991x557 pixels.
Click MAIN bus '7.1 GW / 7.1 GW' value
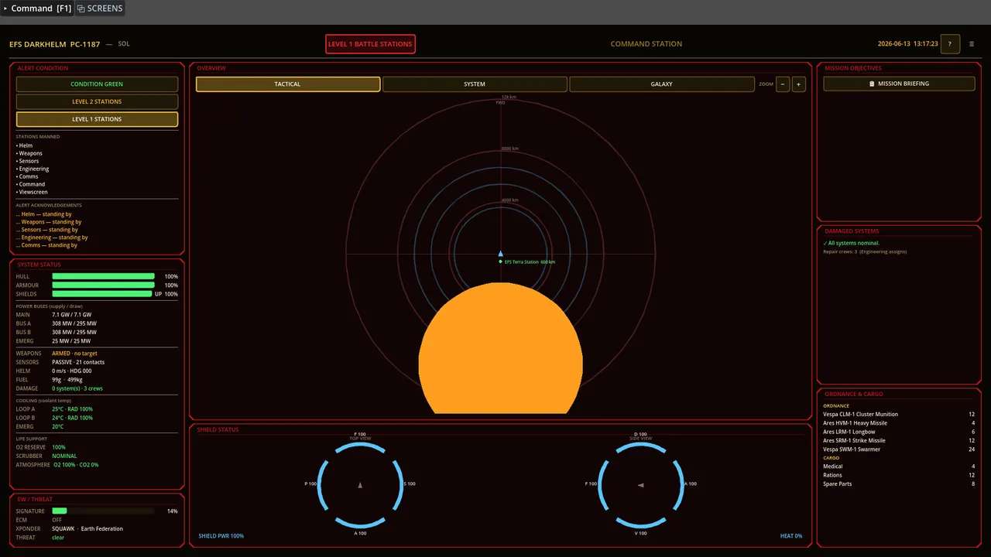click(x=71, y=315)
